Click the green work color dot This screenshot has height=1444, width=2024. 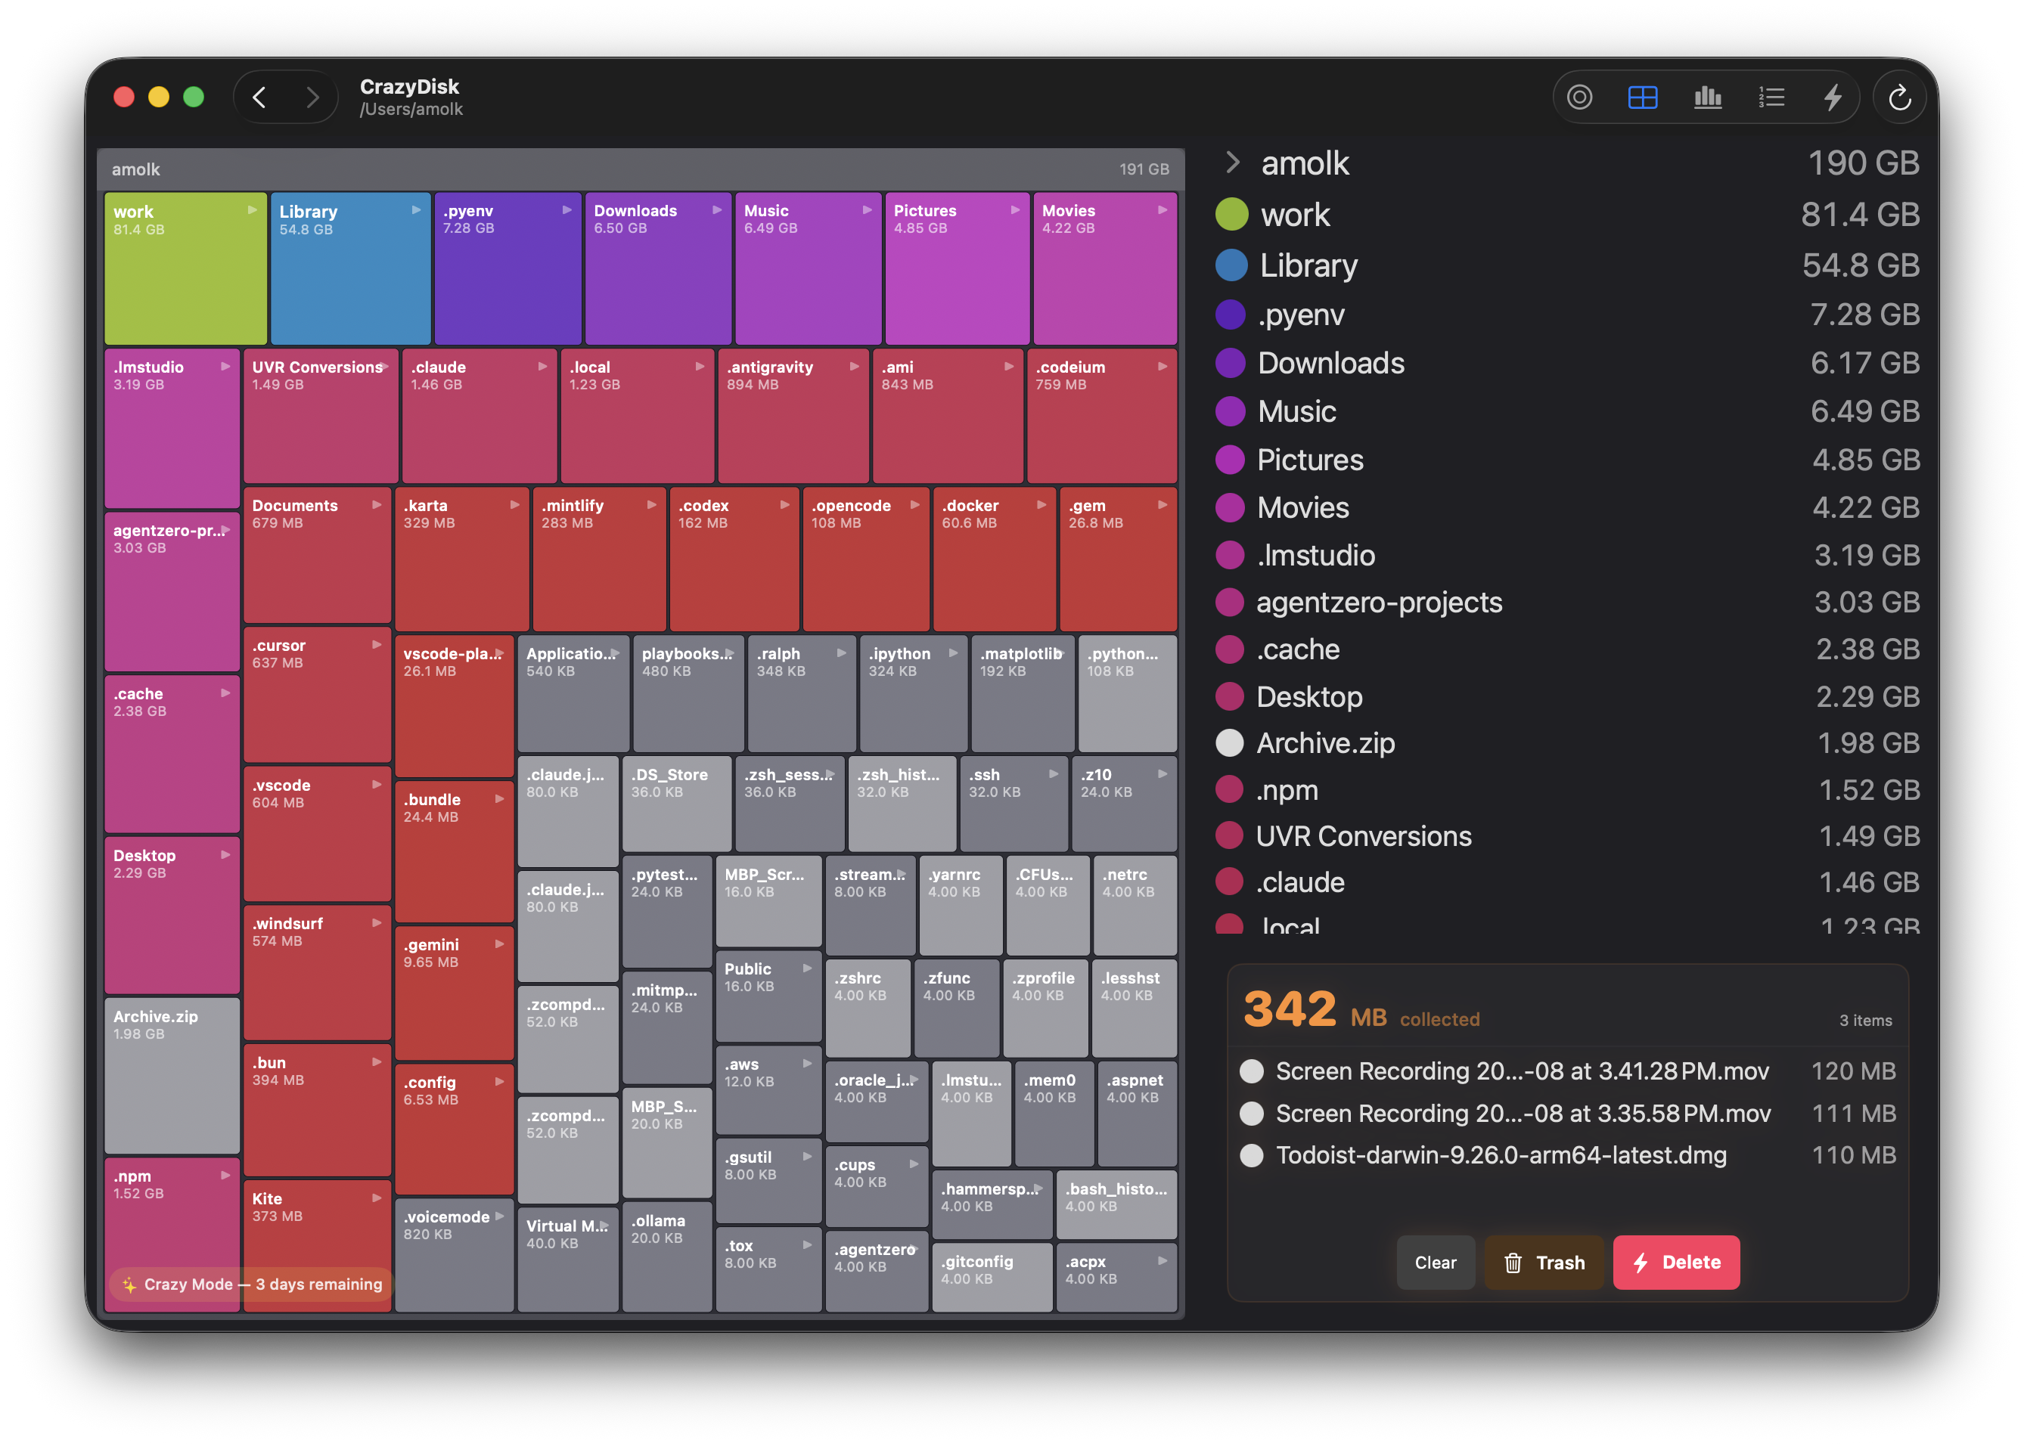point(1231,214)
